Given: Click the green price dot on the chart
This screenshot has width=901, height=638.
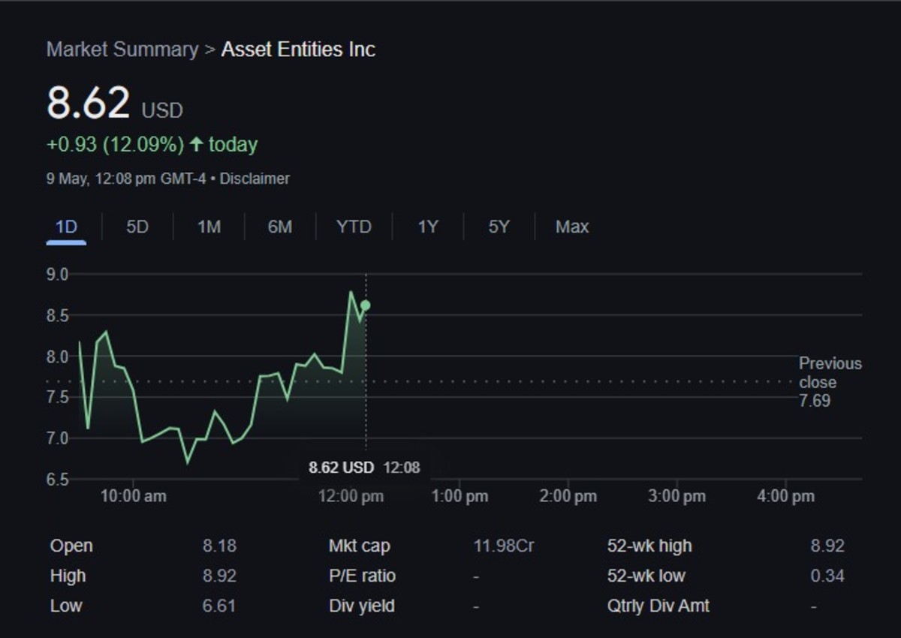Looking at the screenshot, I should click(x=366, y=305).
